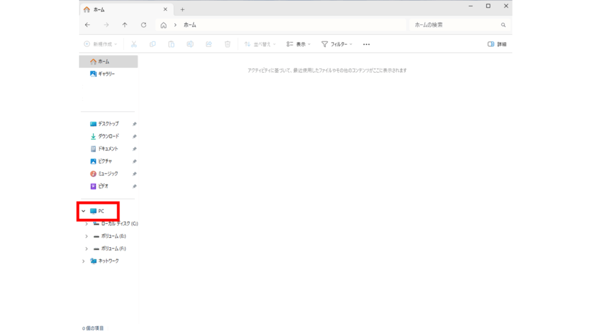Click the pin icon beside ビデオ
The height and width of the screenshot is (332, 591).
click(134, 186)
